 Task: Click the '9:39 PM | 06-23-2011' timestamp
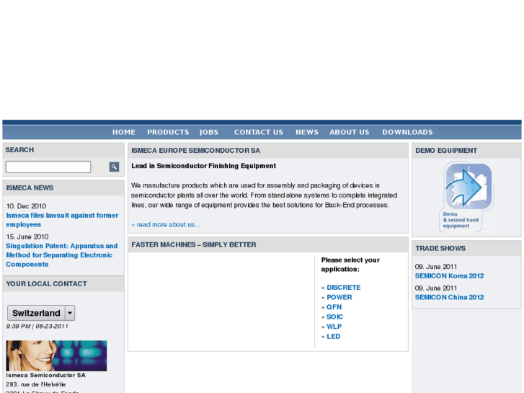point(37,326)
